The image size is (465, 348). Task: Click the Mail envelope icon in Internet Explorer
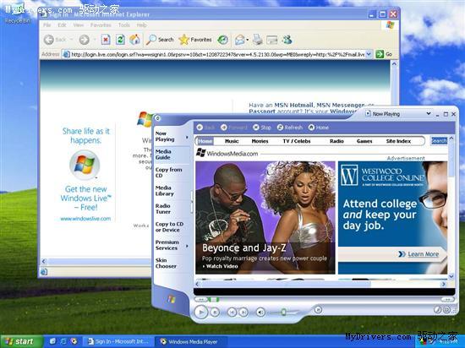click(x=240, y=40)
